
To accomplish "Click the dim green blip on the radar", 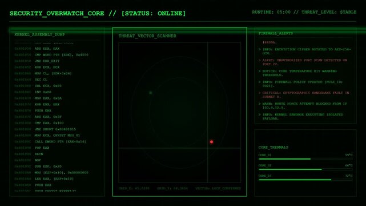I will click(151, 93).
